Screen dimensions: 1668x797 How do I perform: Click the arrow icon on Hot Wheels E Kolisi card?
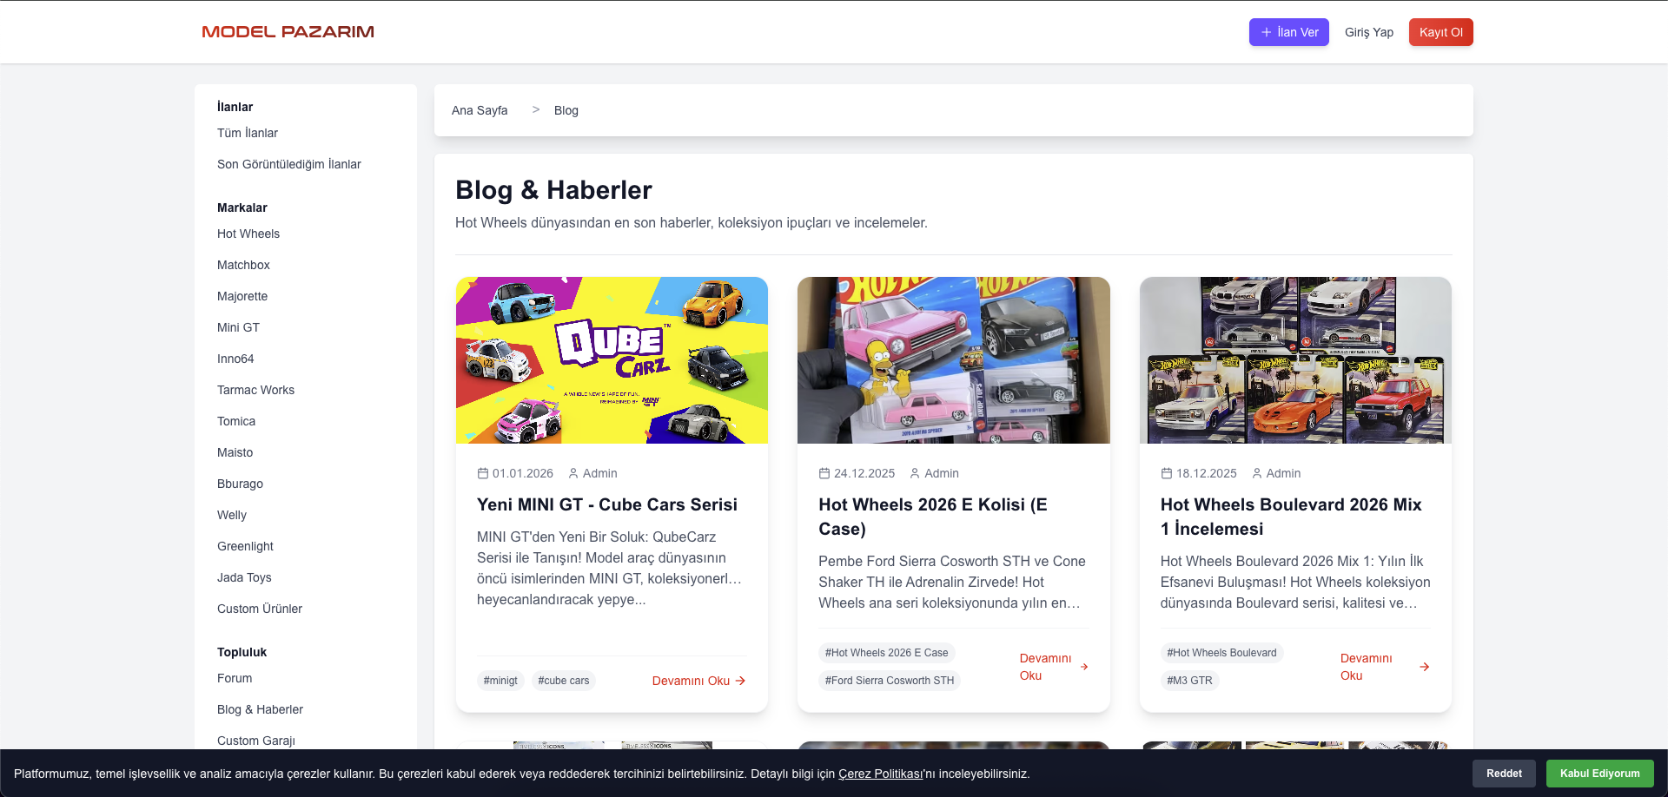tap(1084, 667)
